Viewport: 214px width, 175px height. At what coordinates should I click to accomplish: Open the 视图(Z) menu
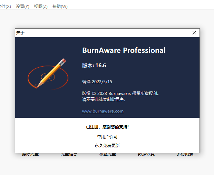(41, 7)
